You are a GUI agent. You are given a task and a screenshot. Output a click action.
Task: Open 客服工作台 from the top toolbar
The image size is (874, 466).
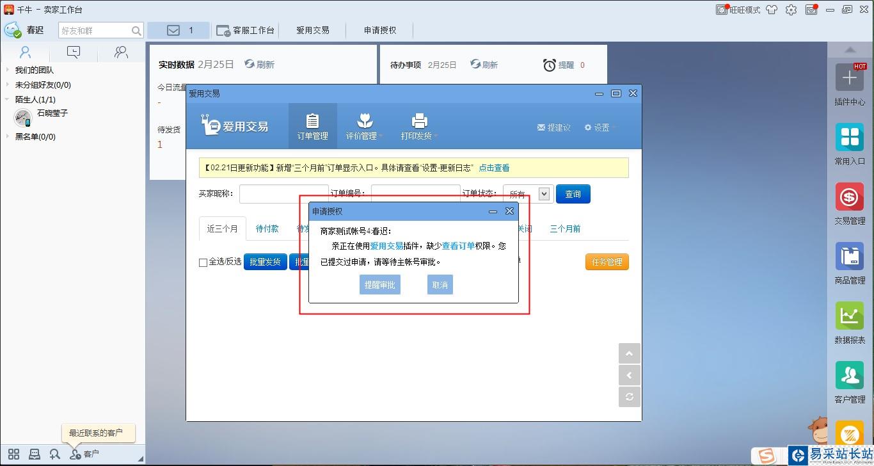[x=246, y=30]
